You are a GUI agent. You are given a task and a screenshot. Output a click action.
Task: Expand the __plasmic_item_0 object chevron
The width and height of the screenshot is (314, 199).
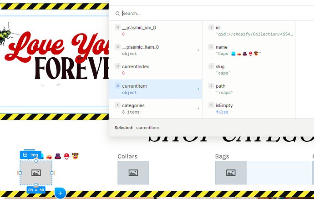198,50
